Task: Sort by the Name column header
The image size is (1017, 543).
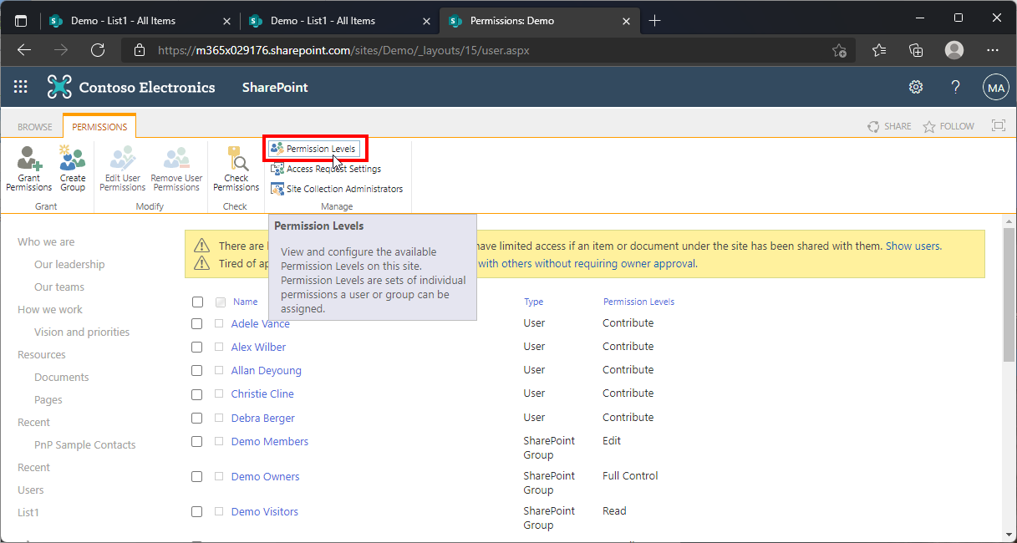Action: pos(245,302)
